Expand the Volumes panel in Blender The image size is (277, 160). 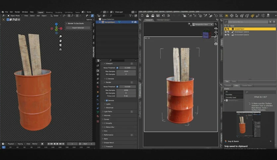click(107, 116)
